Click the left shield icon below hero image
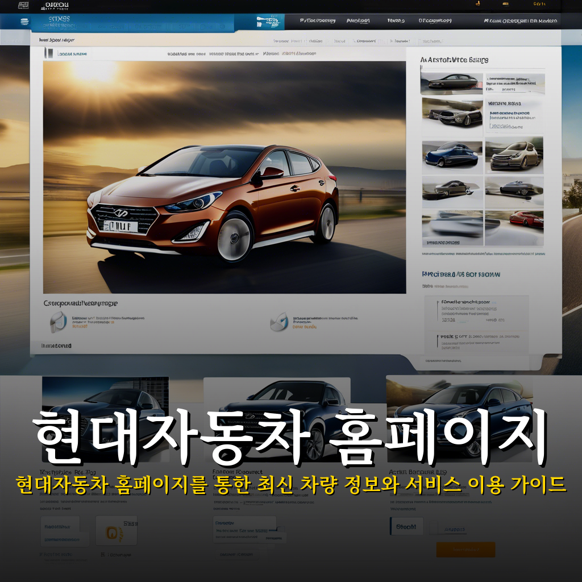This screenshot has width=582, height=582. (59, 322)
